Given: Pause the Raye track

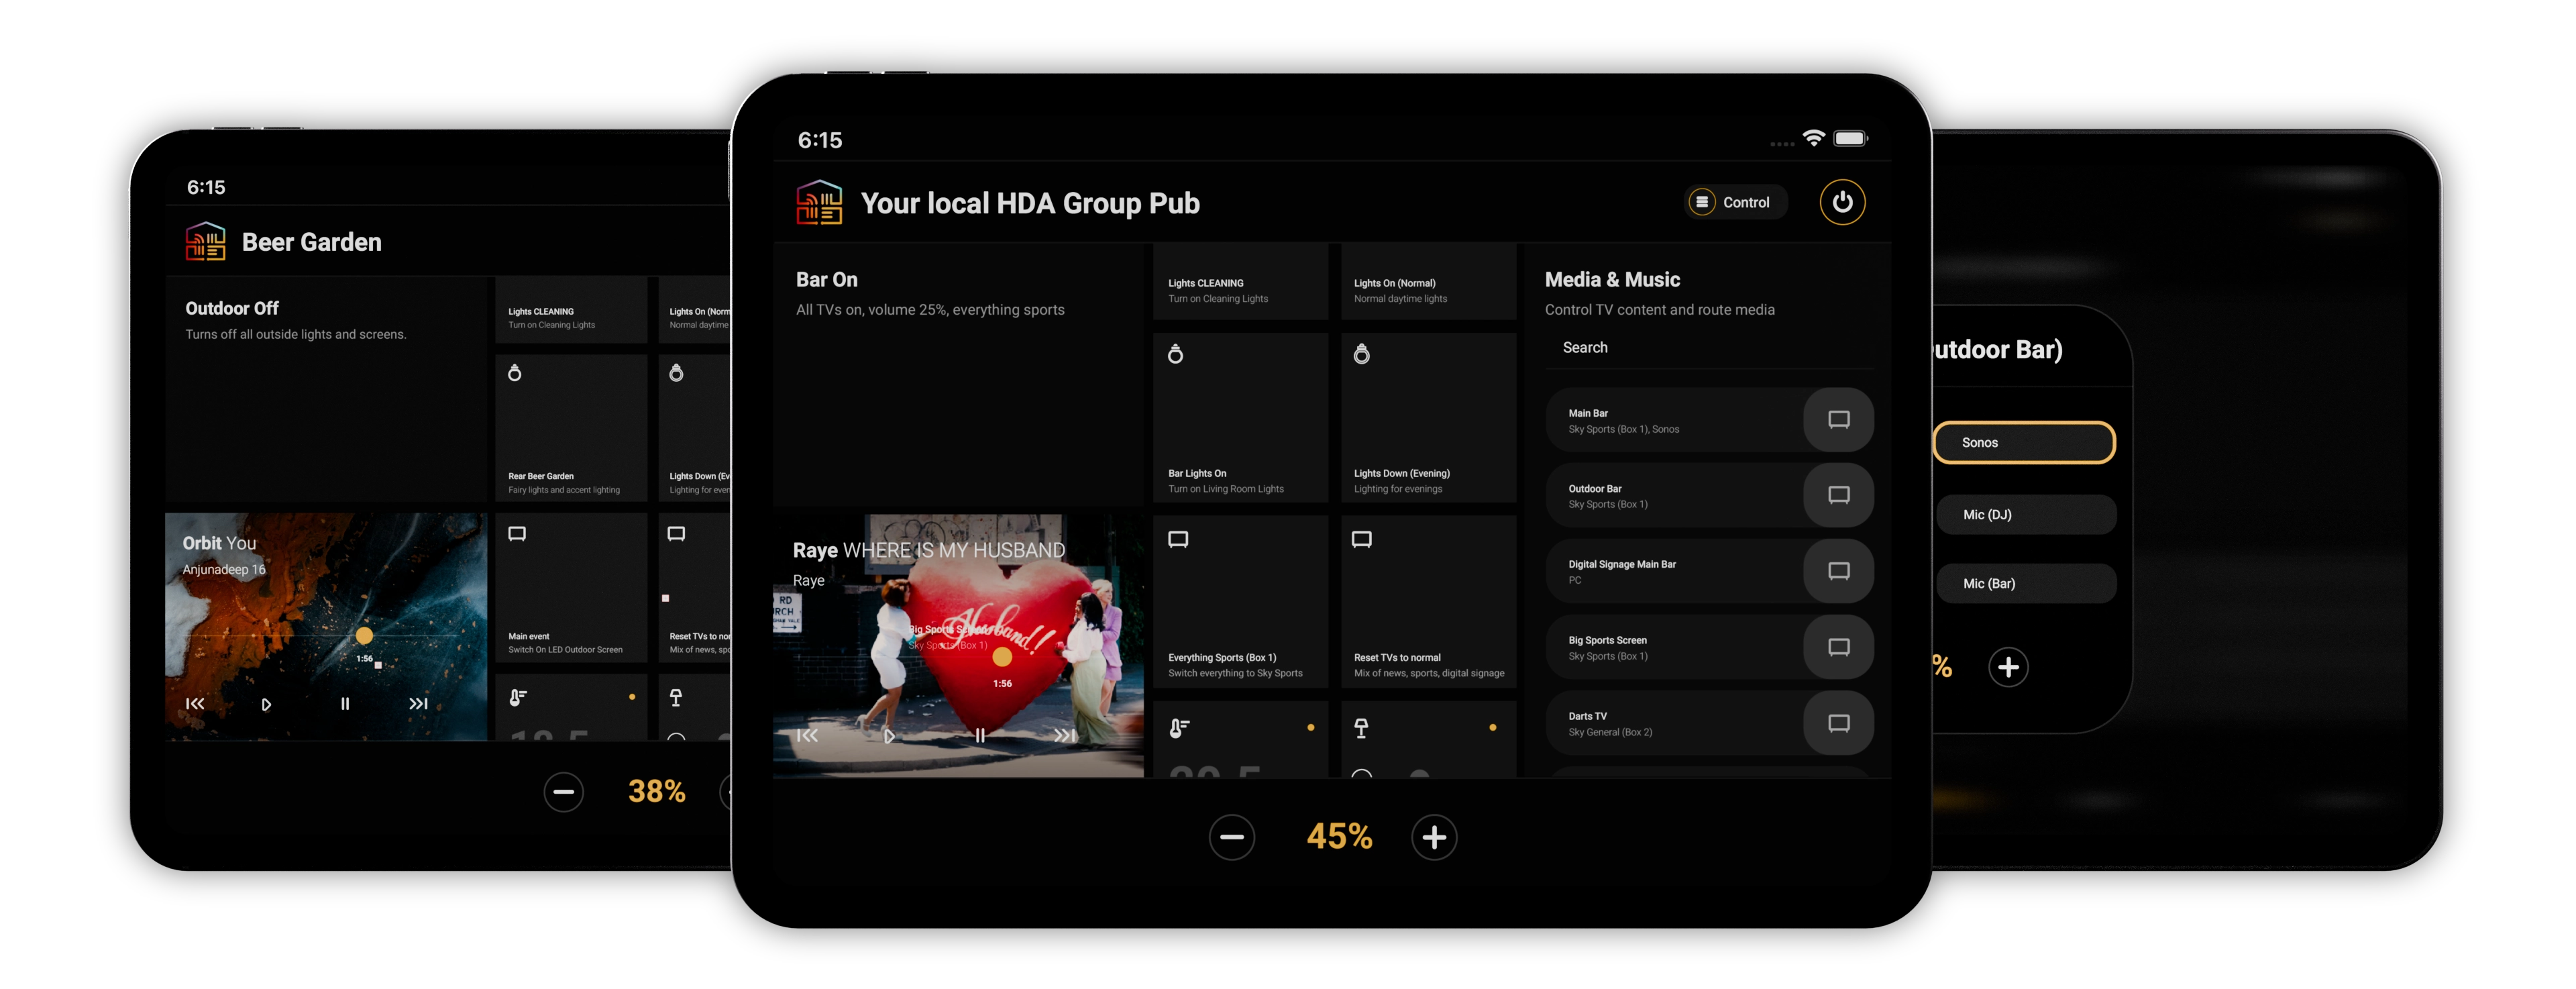Looking at the screenshot, I should coord(980,736).
